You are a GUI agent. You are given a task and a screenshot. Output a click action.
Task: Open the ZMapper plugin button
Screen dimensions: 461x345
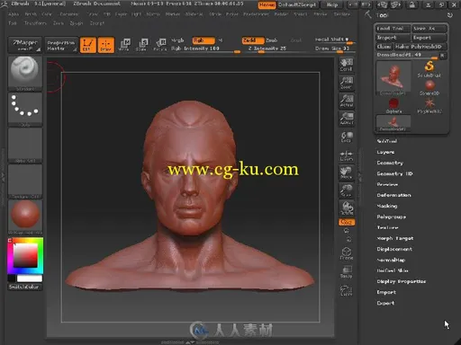click(25, 45)
